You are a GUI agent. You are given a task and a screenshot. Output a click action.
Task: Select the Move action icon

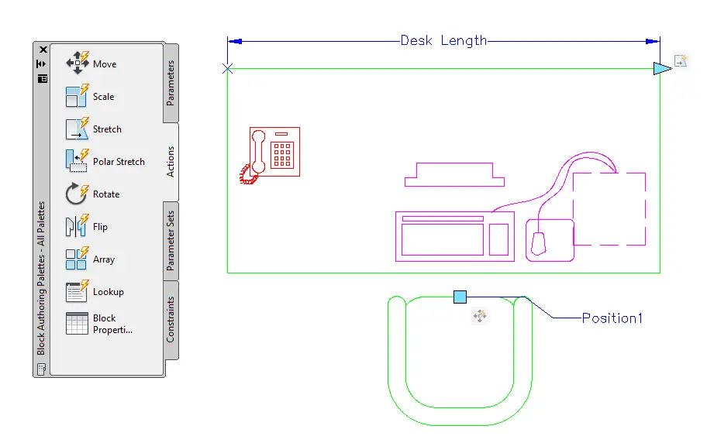pos(78,63)
